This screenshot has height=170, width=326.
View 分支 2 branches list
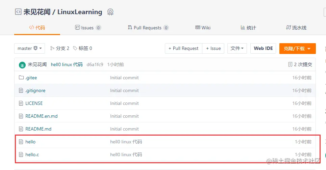coord(60,48)
